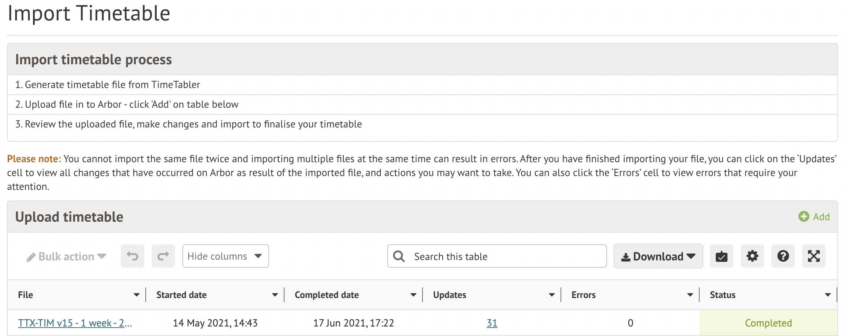Viewport: 845px width, 336px height.
Task: Open the TTX-TIM v15 file link
Action: 75,323
